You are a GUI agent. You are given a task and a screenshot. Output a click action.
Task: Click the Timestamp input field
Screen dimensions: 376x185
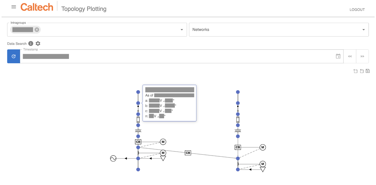pos(175,56)
